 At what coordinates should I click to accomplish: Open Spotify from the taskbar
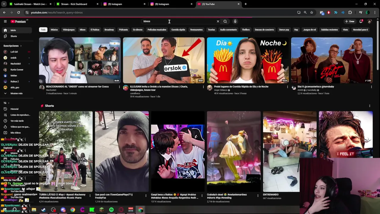(x=111, y=210)
